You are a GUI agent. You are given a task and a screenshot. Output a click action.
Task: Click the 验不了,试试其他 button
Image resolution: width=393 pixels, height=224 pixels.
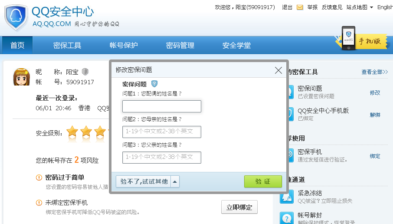click(x=144, y=181)
